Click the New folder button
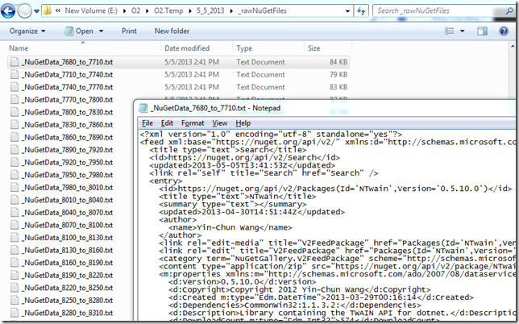The height and width of the screenshot is (324, 519). (172, 31)
